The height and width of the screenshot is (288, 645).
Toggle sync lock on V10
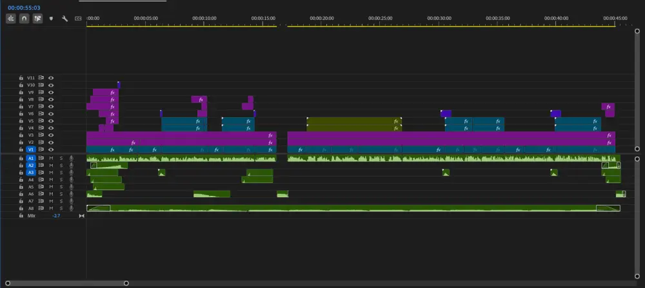(41, 85)
